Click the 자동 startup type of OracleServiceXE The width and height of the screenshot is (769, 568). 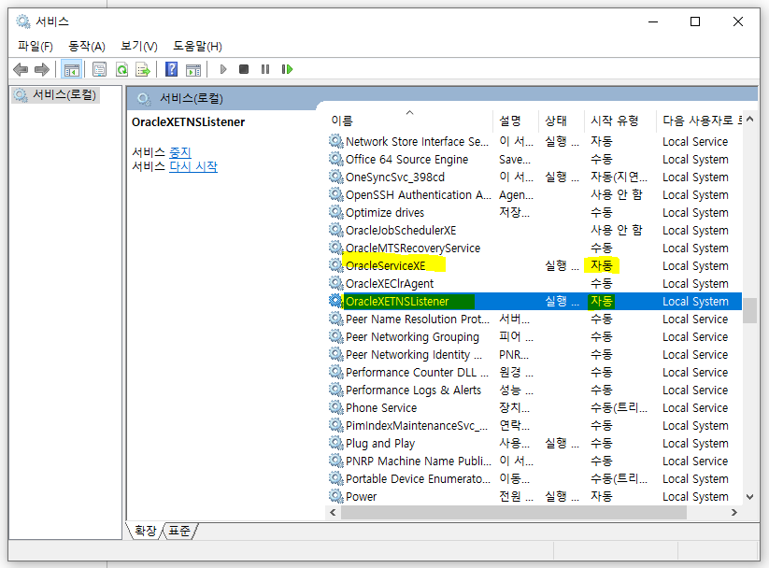tap(602, 265)
